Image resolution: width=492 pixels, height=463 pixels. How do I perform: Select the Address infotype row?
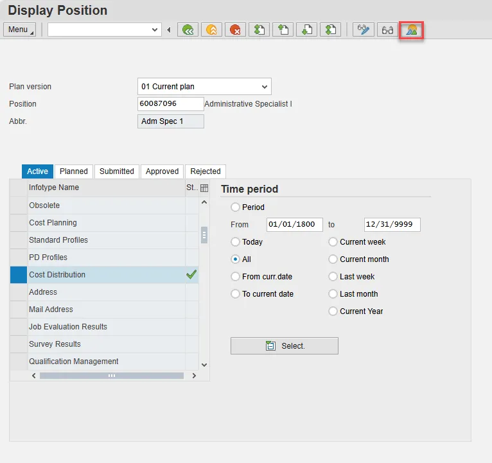pos(106,292)
